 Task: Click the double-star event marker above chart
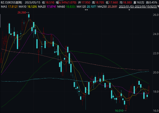pyautogui.click(x=86, y=10)
